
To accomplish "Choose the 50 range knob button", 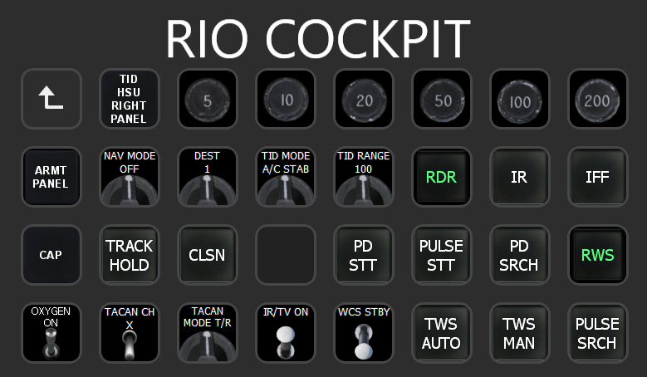I will tap(442, 99).
